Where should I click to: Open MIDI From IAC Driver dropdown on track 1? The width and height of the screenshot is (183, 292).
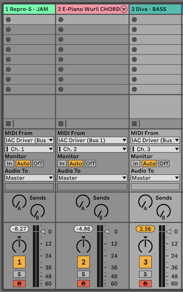coord(29,140)
